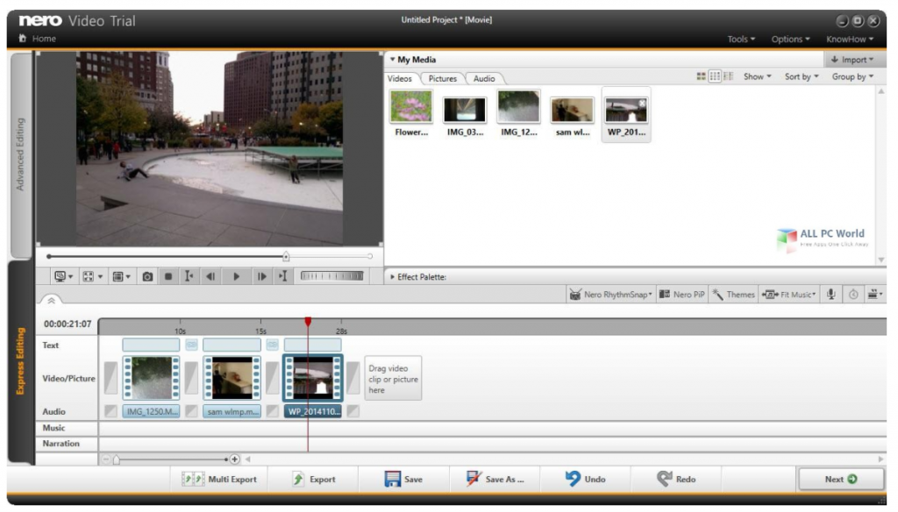The width and height of the screenshot is (898, 512).
Task: Toggle the audio fade box before WP_2014110 label
Action: 273,411
